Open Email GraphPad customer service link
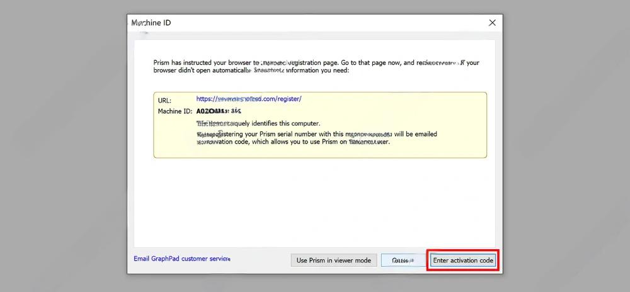The image size is (630, 292). pos(182,259)
